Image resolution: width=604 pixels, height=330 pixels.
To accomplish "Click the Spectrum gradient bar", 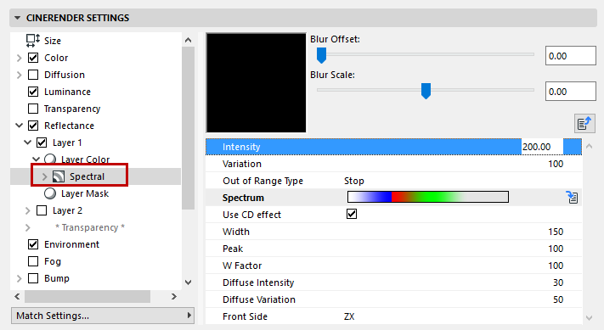I will tap(428, 197).
